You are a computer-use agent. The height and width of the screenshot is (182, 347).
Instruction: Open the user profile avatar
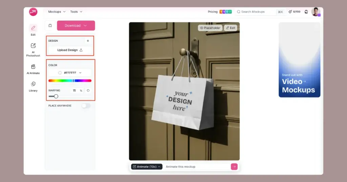(x=316, y=12)
